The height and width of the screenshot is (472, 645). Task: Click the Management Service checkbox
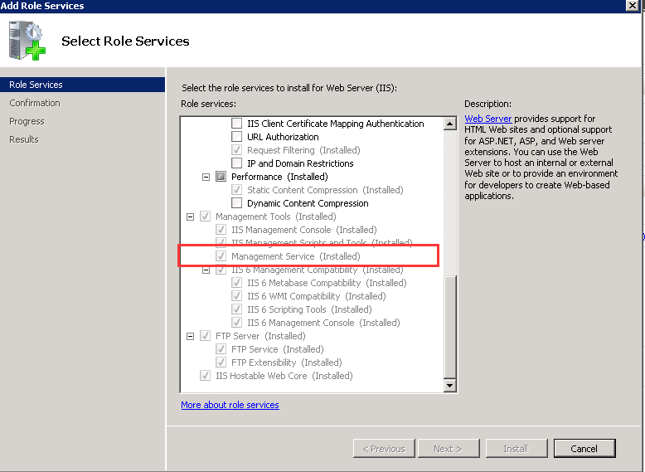(221, 256)
